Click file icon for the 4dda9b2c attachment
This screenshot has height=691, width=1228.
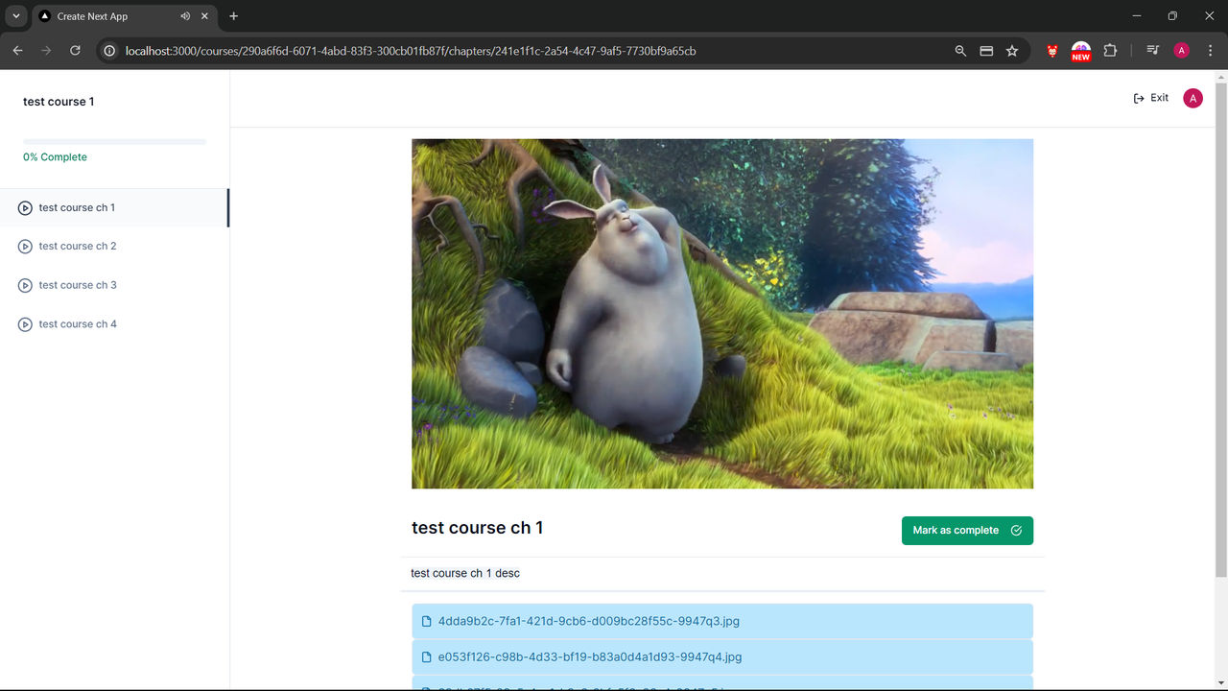click(x=427, y=621)
